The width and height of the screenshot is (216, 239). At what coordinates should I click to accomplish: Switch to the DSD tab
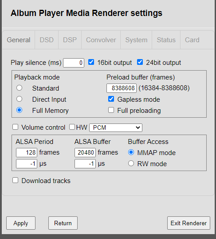pos(47,40)
